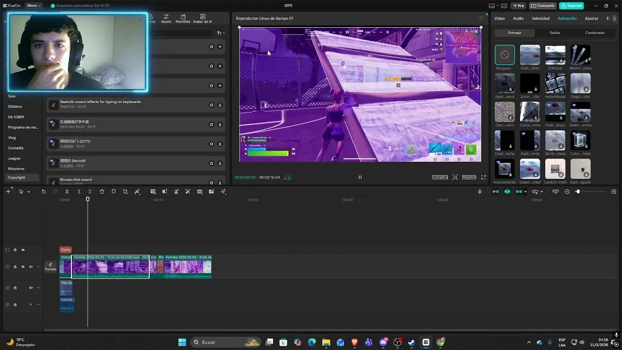This screenshot has width=622, height=350.
Task: Start voiceover recording with microphone icon
Action: pyautogui.click(x=480, y=192)
